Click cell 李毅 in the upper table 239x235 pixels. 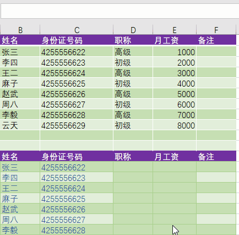pyautogui.click(x=20, y=115)
